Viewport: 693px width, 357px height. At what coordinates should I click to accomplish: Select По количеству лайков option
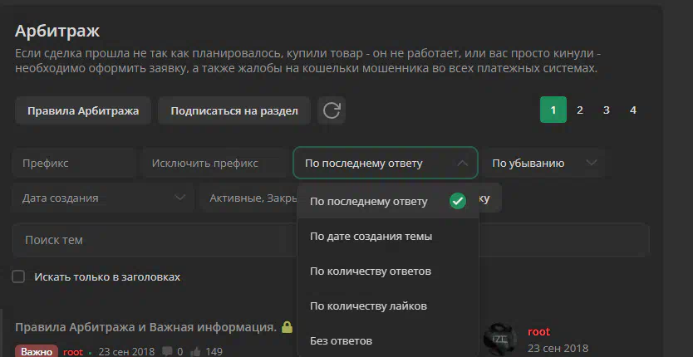(388, 306)
